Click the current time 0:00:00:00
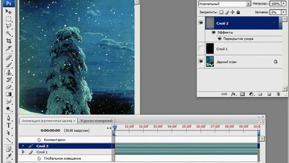The width and height of the screenshot is (289, 163). [x=50, y=130]
